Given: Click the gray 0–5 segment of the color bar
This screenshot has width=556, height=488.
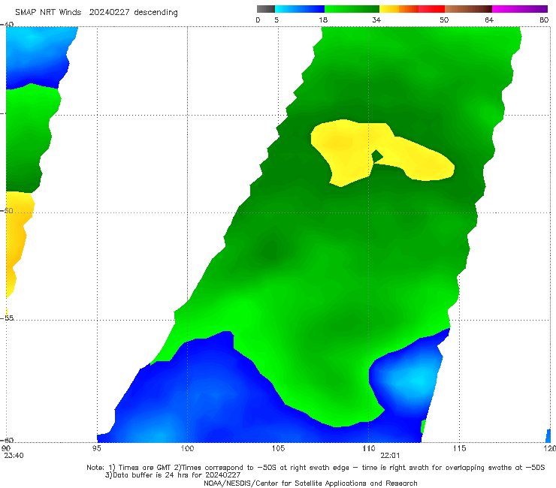Looking at the screenshot, I should (266, 9).
